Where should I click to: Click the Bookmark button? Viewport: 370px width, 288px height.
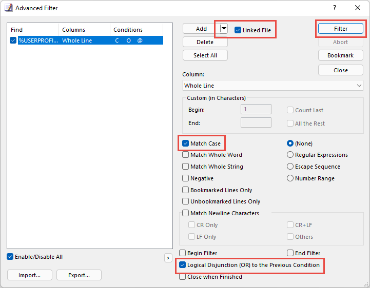pyautogui.click(x=341, y=55)
